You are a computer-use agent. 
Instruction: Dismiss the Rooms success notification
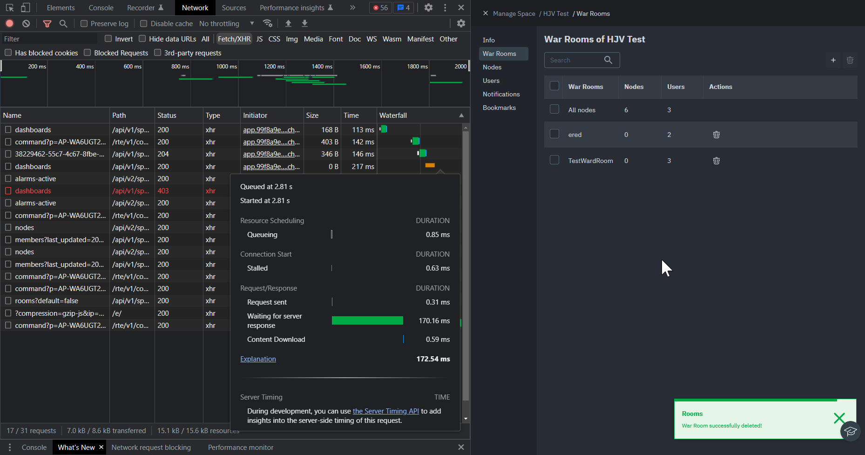(x=839, y=418)
